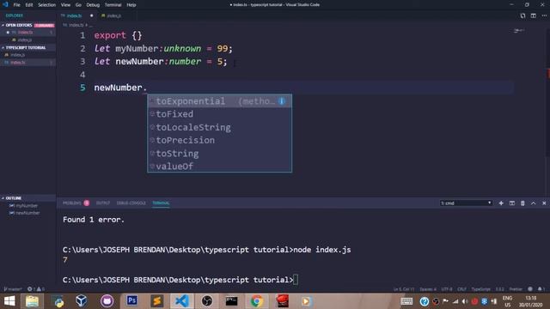
Task: Open the Edit menu
Action: click(29, 5)
